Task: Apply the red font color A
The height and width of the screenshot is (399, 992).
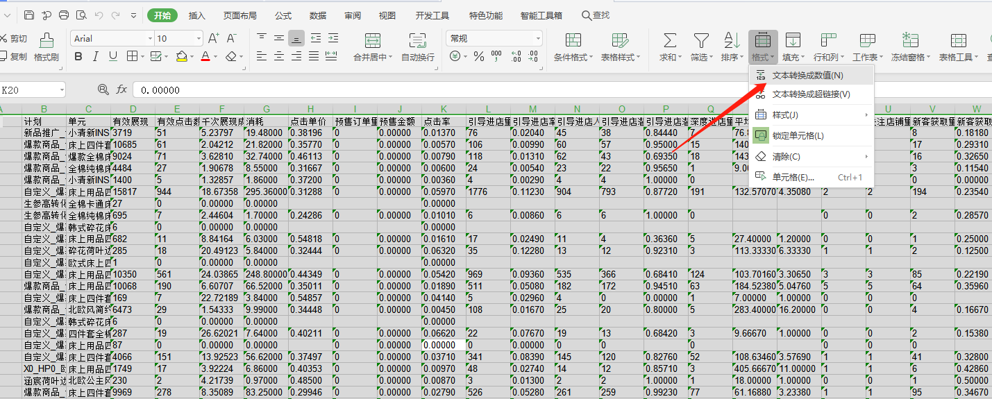Action: (205, 57)
